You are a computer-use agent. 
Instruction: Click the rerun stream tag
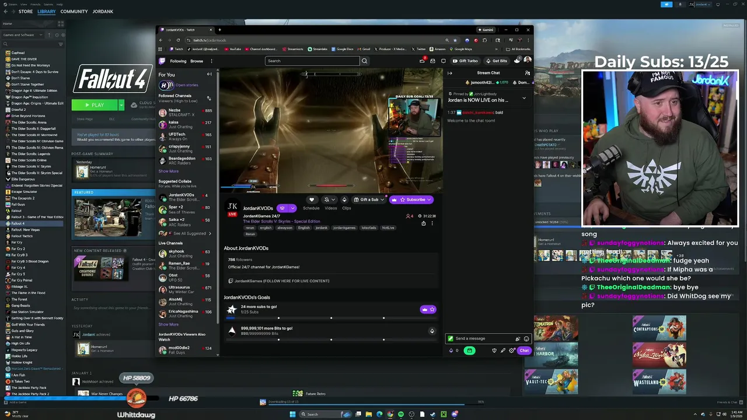pos(250,228)
